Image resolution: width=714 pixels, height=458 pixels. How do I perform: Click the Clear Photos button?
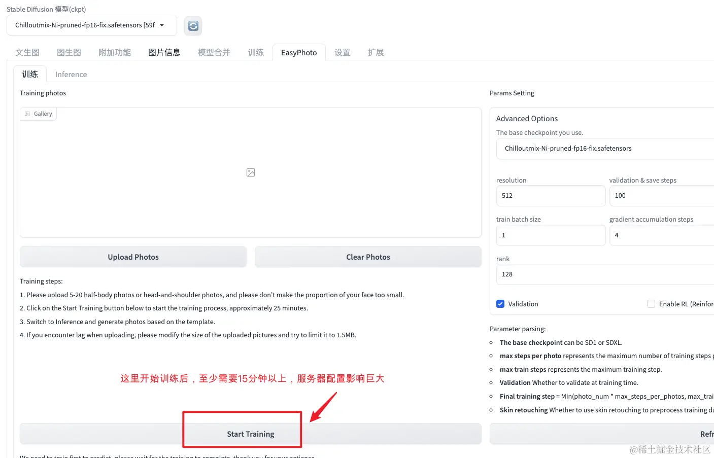point(368,257)
